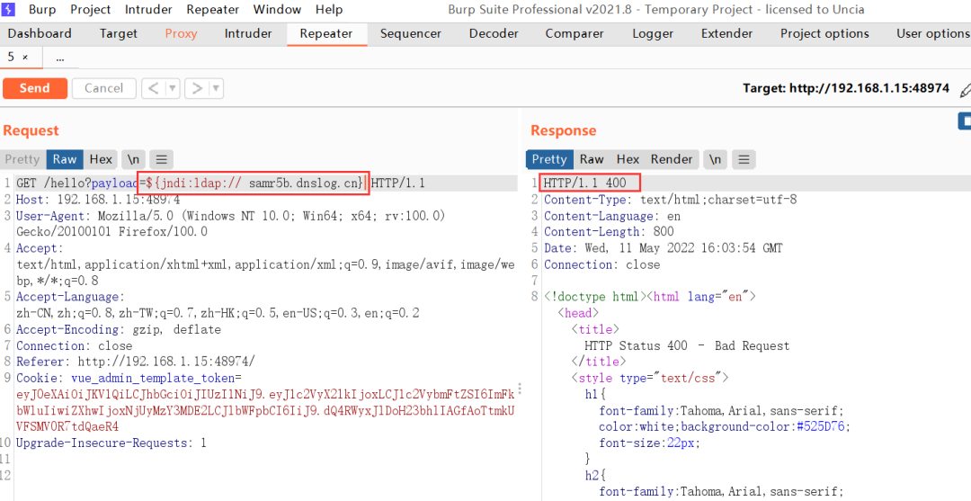Open the User options tab

click(932, 33)
